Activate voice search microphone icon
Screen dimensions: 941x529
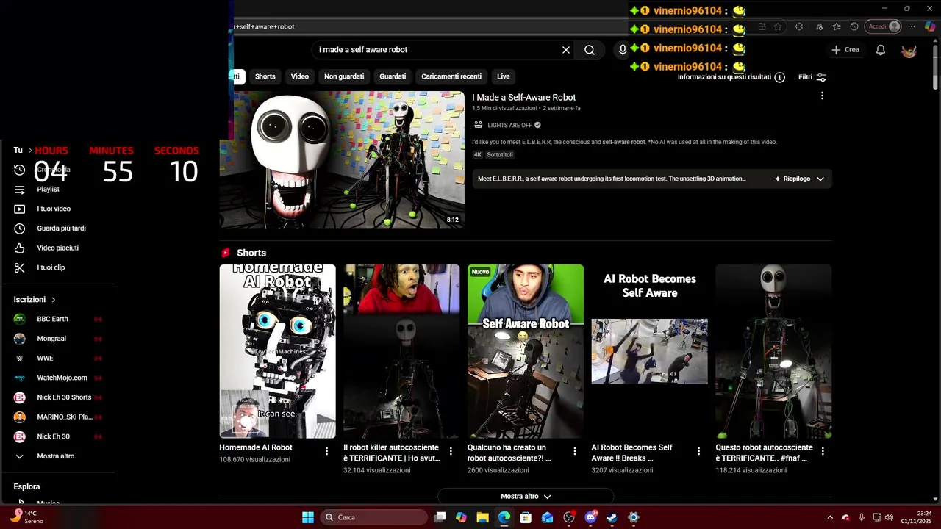point(623,50)
